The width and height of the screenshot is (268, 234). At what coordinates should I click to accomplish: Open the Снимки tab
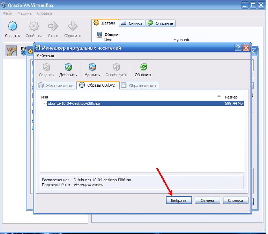coord(132,23)
